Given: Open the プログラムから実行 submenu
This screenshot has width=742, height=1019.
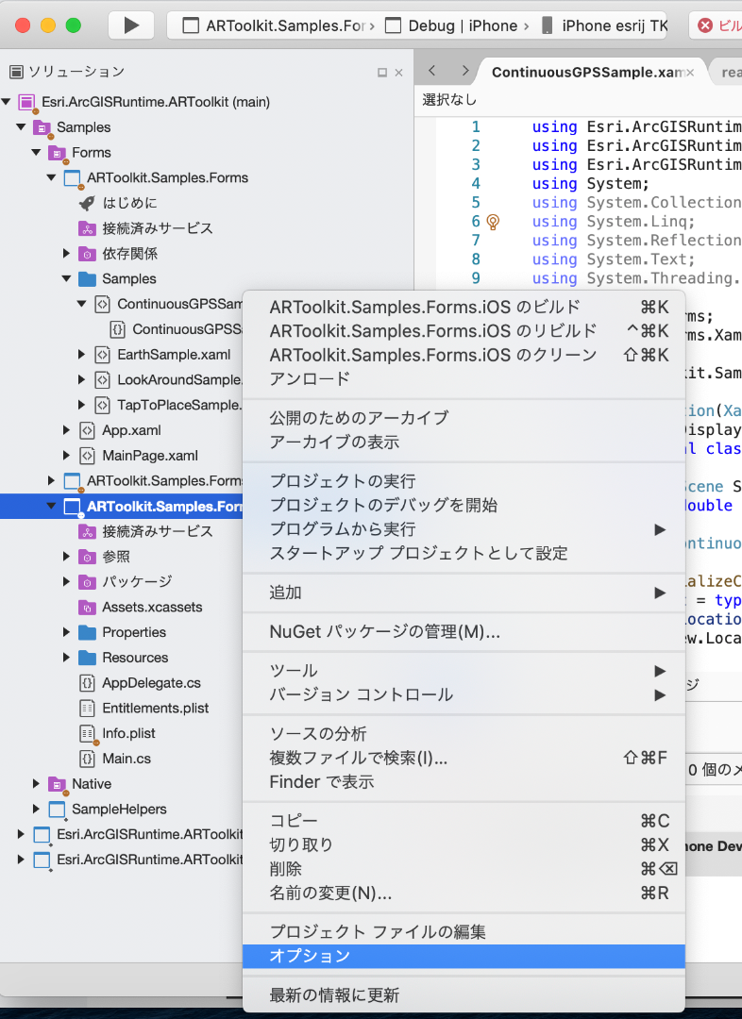Looking at the screenshot, I should tap(464, 529).
